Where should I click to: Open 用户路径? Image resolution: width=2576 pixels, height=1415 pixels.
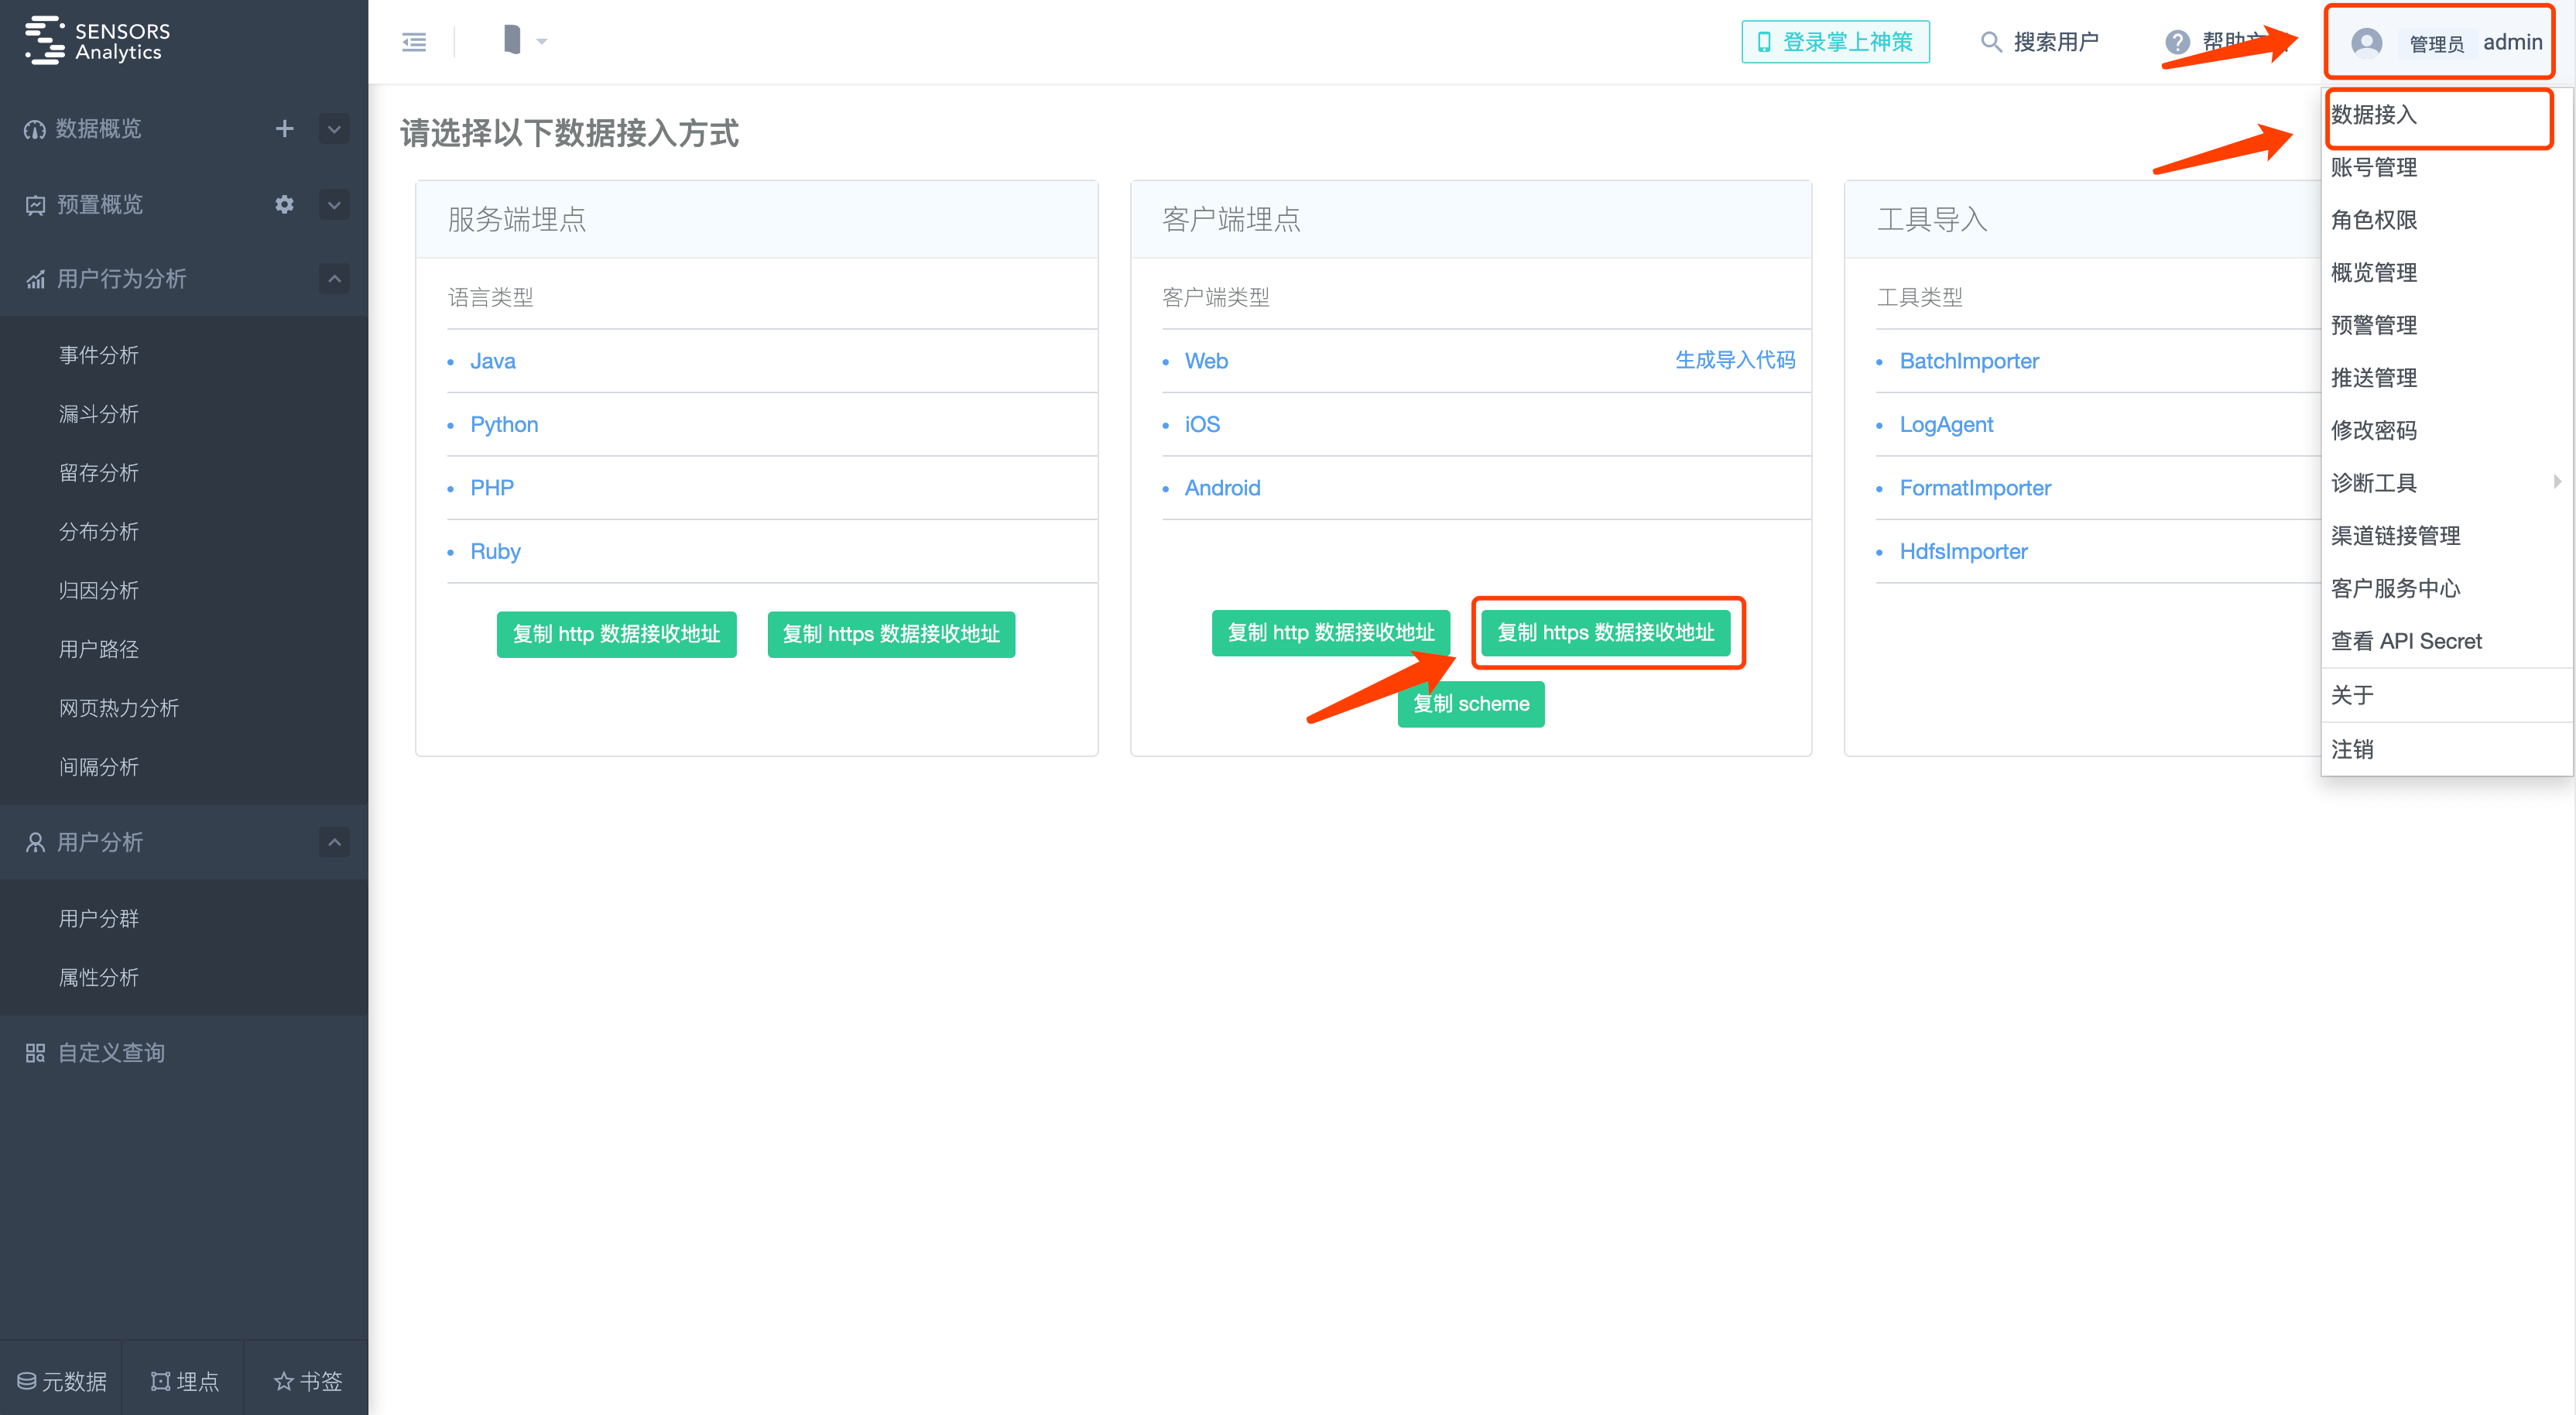pos(99,650)
